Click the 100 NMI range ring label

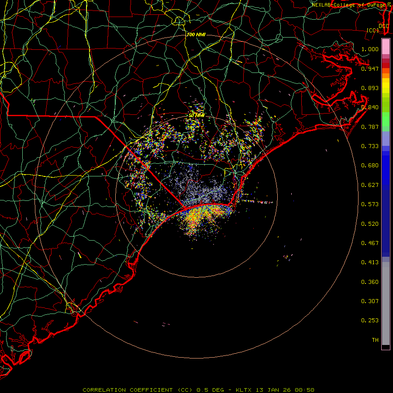196,34
